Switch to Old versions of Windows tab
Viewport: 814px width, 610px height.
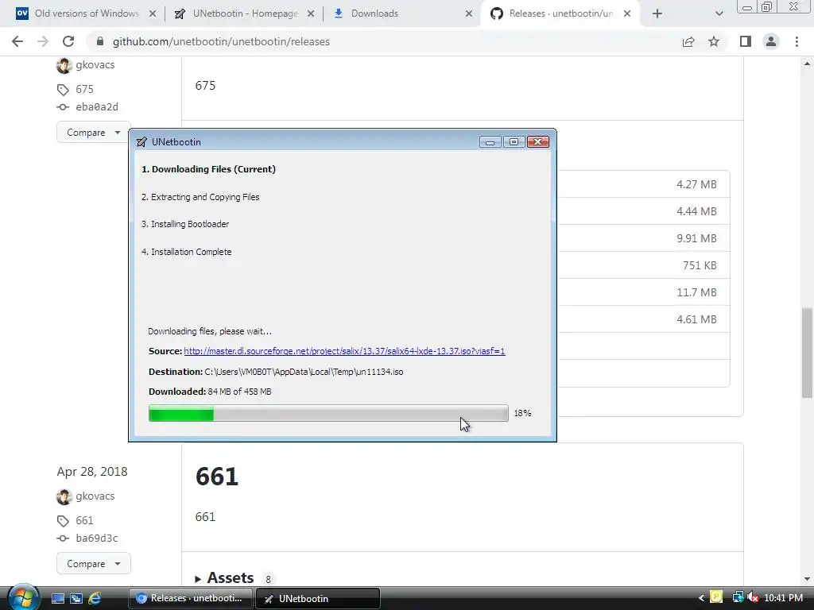(x=87, y=14)
